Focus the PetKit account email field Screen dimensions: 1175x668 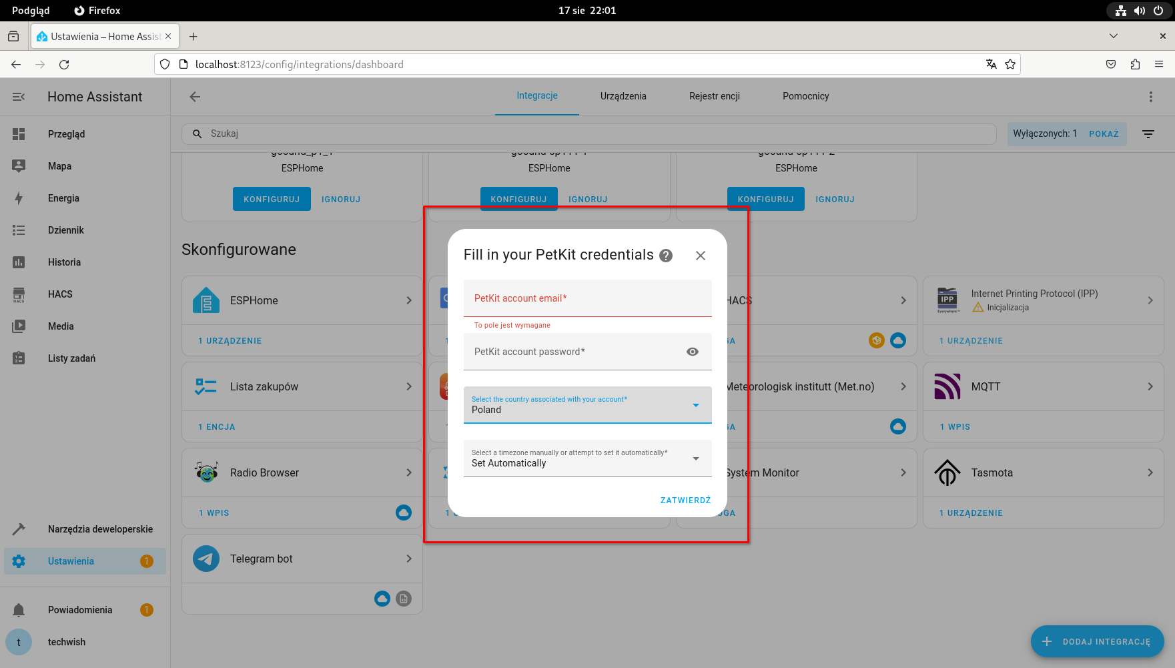[587, 298]
